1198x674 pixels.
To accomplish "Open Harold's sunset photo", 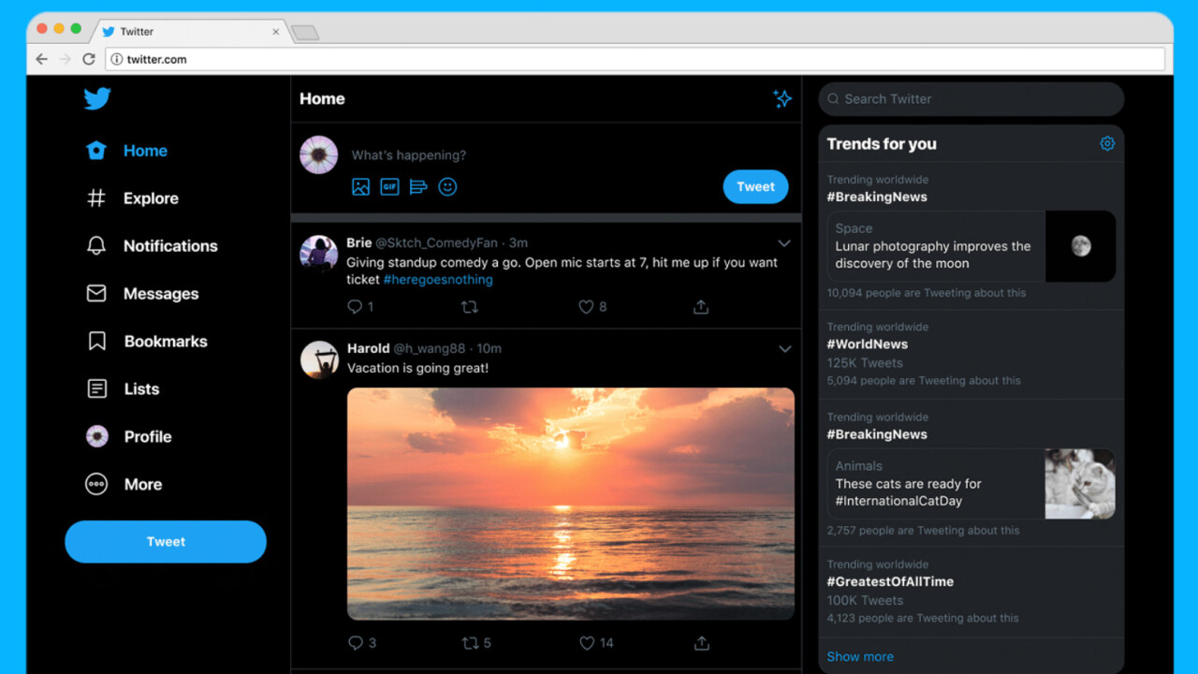I will point(570,504).
